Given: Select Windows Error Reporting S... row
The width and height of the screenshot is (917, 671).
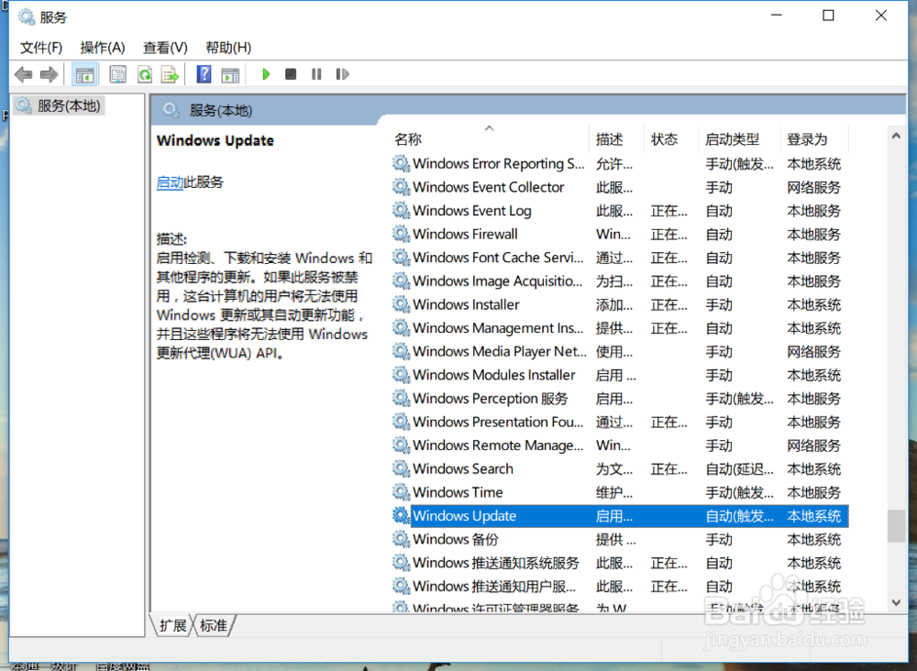Looking at the screenshot, I should point(619,164).
